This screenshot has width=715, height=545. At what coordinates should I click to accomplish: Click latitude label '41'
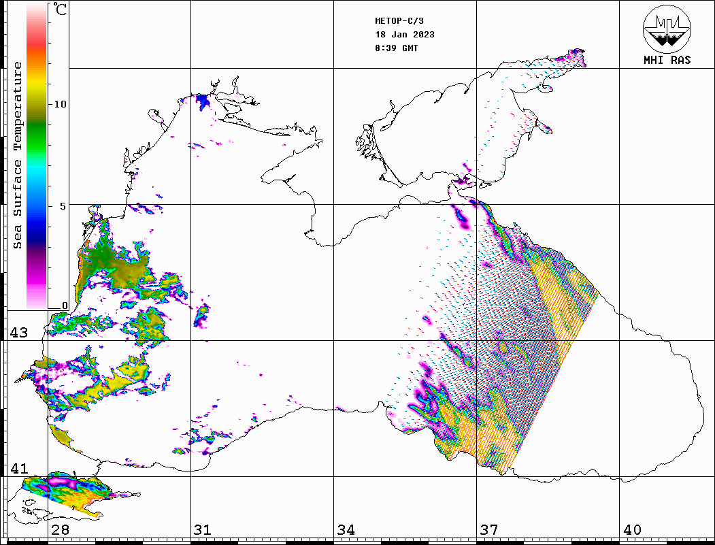[18, 468]
